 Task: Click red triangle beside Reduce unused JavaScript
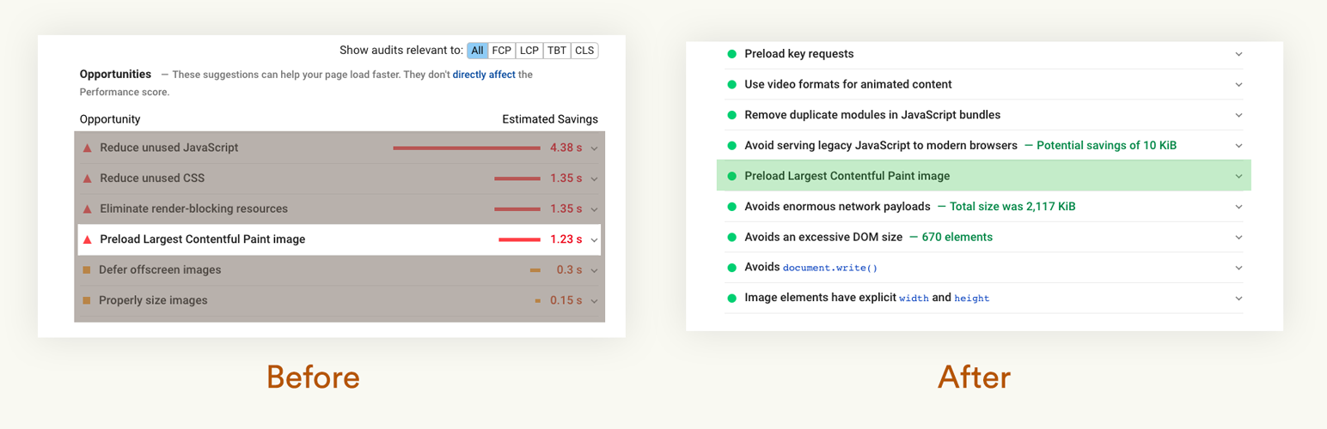click(x=87, y=148)
